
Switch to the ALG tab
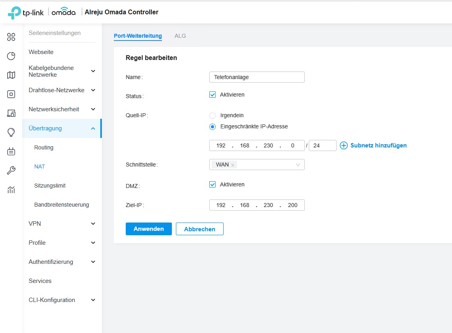[180, 36]
